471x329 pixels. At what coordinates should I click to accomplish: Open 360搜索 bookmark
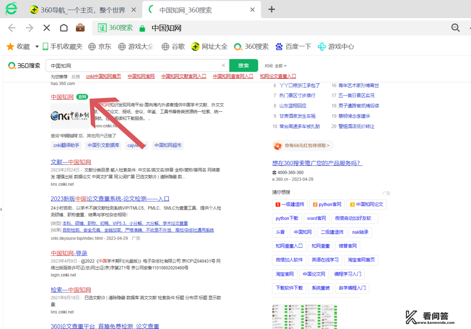(x=251, y=46)
